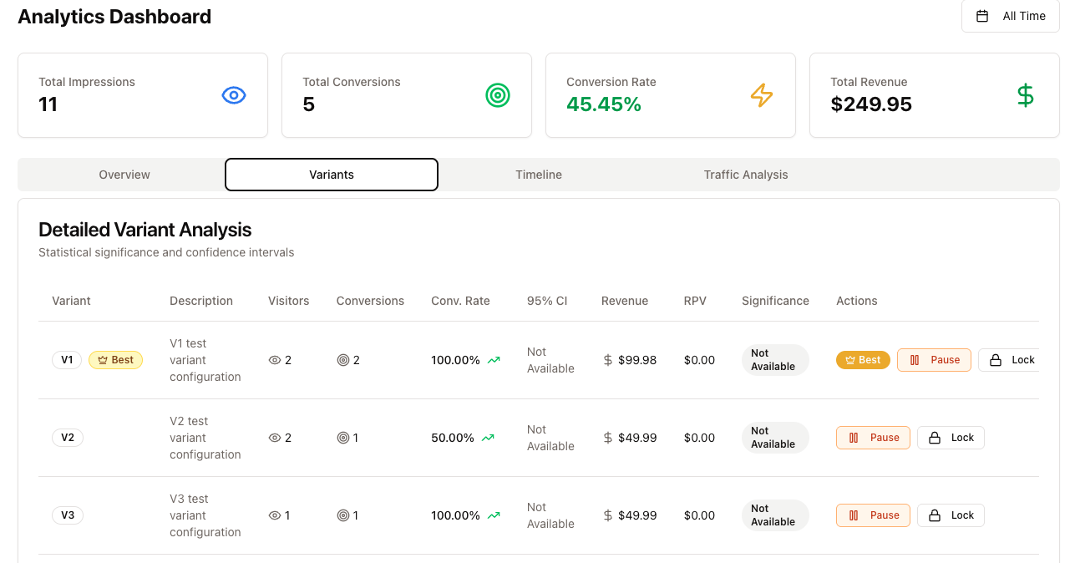Click the Not Available significance badge for V1
This screenshot has height=563, width=1075.
pyautogui.click(x=774, y=360)
